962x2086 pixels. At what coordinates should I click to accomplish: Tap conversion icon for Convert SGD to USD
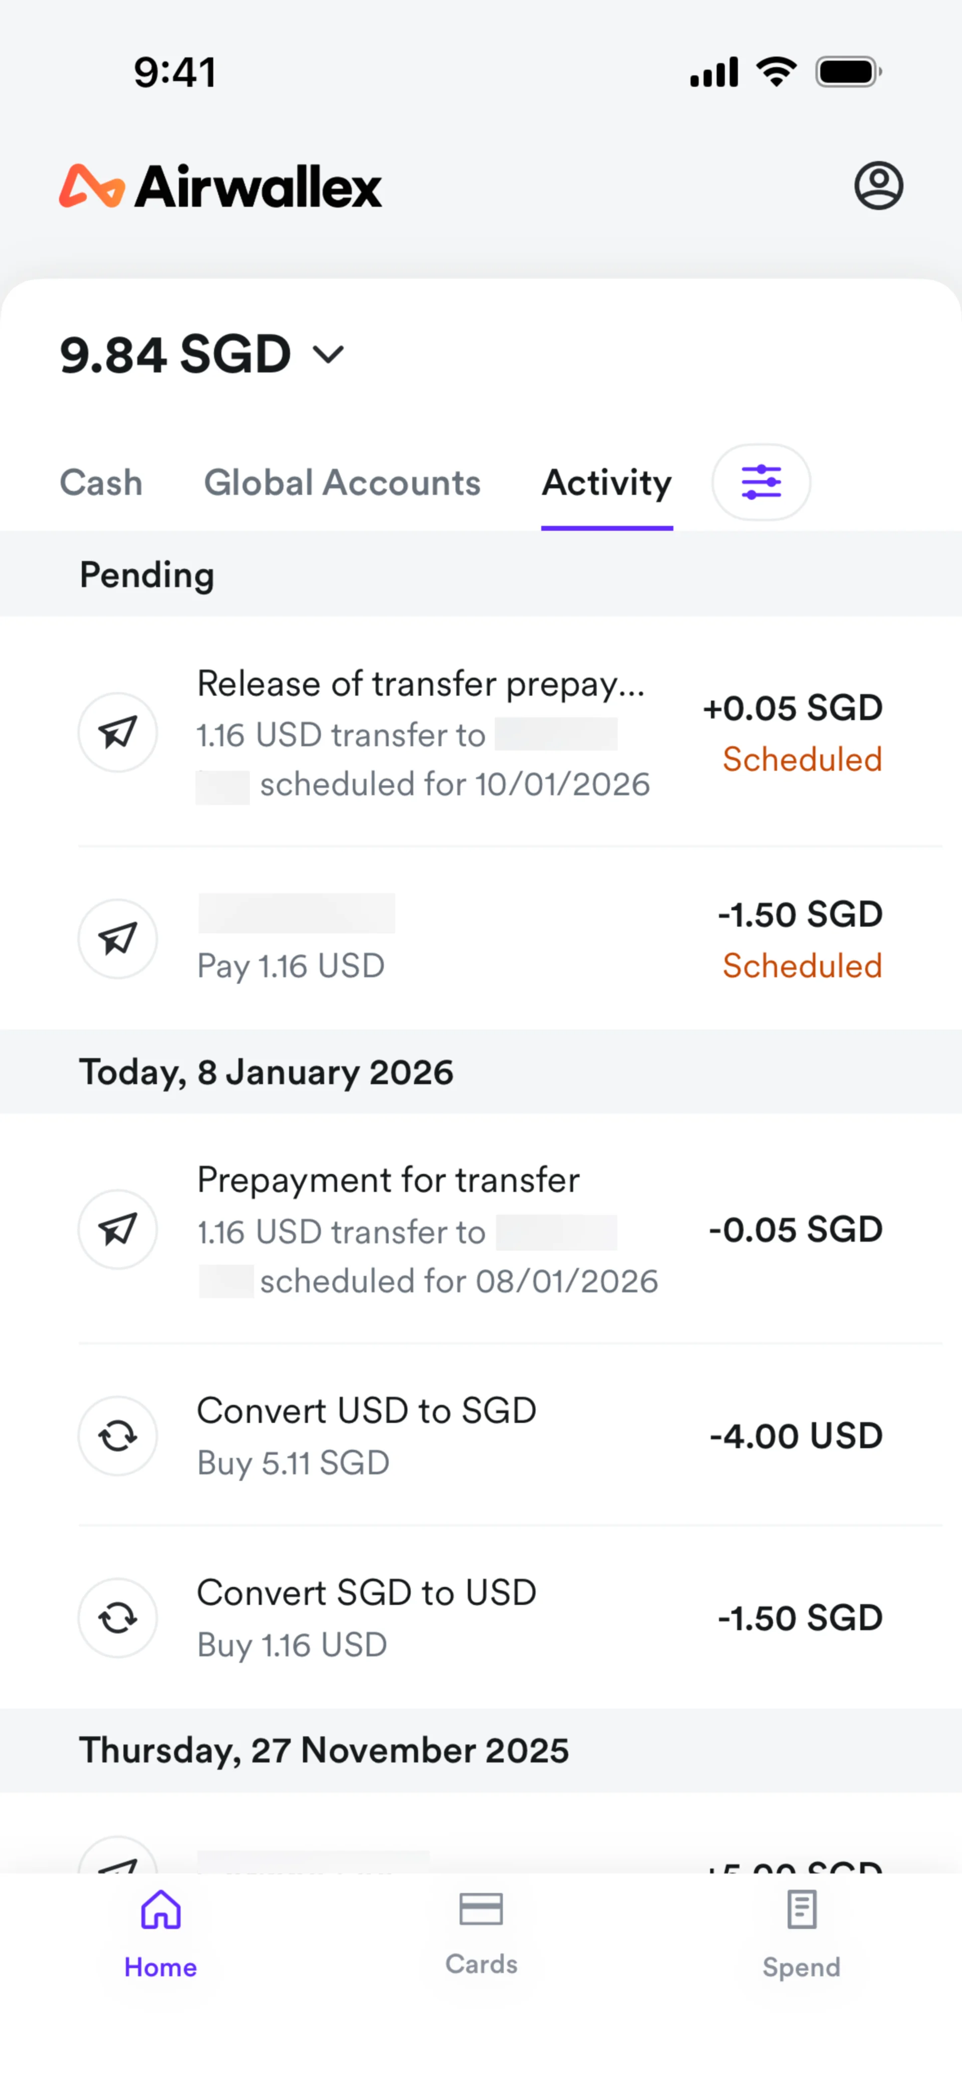(117, 1618)
